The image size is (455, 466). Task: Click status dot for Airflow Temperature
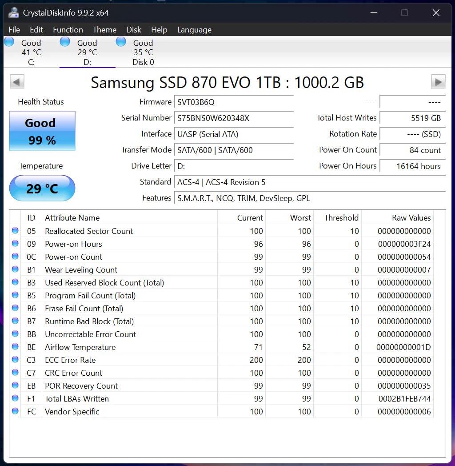15,347
